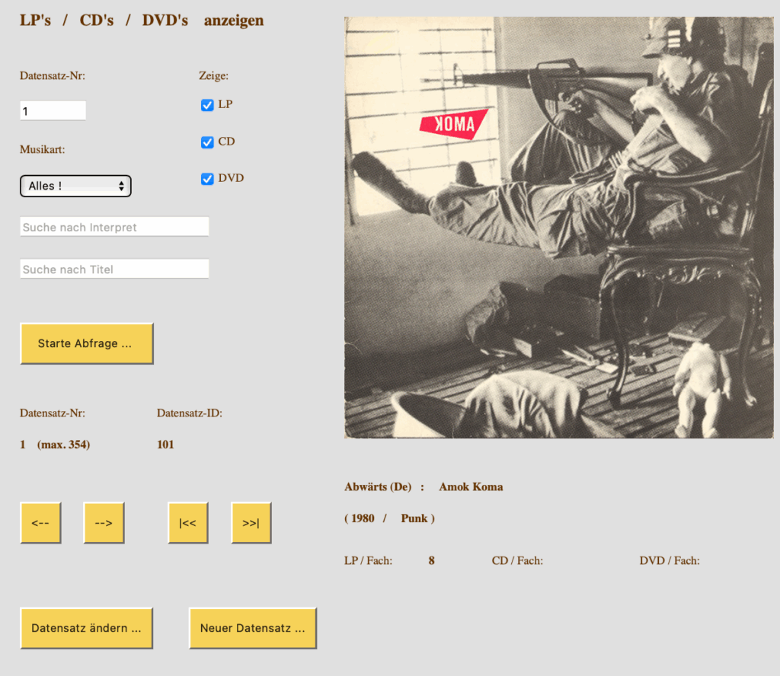Click the genre text 'Punk'
This screenshot has width=780, height=676.
click(x=414, y=518)
